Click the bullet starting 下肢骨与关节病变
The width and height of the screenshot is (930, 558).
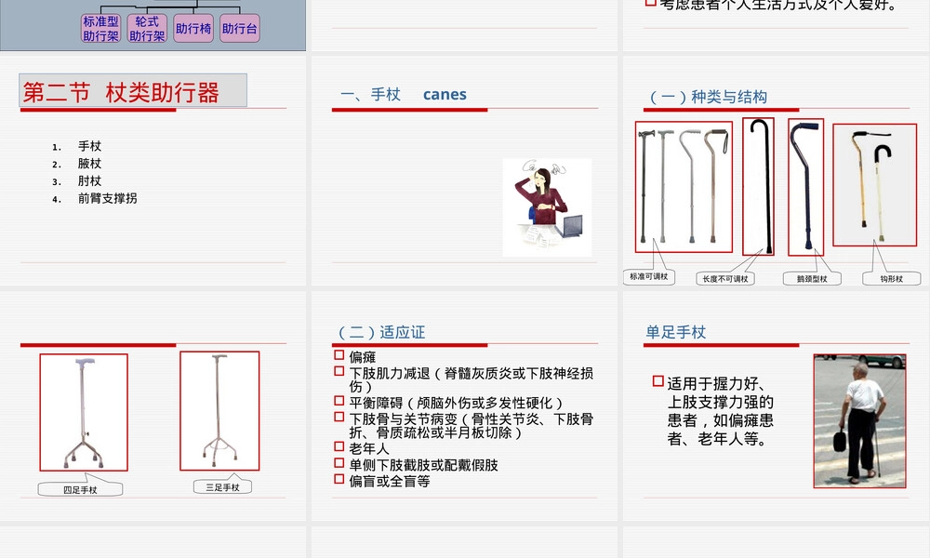pyautogui.click(x=471, y=426)
